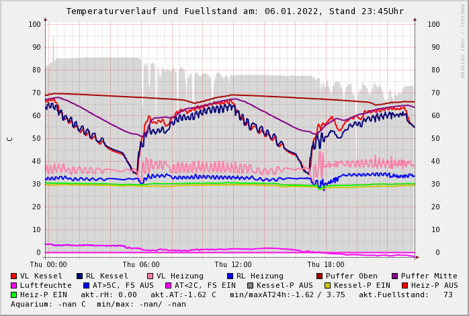The image size is (469, 316).
Task: Click the Thu 00:00 time axis label
Action: point(48,264)
